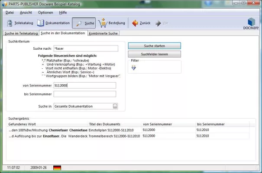Image resolution: width=262 pixels, height=173 pixels.
Task: Open the Dokumentation toolbar icon
Action: pos(41,23)
